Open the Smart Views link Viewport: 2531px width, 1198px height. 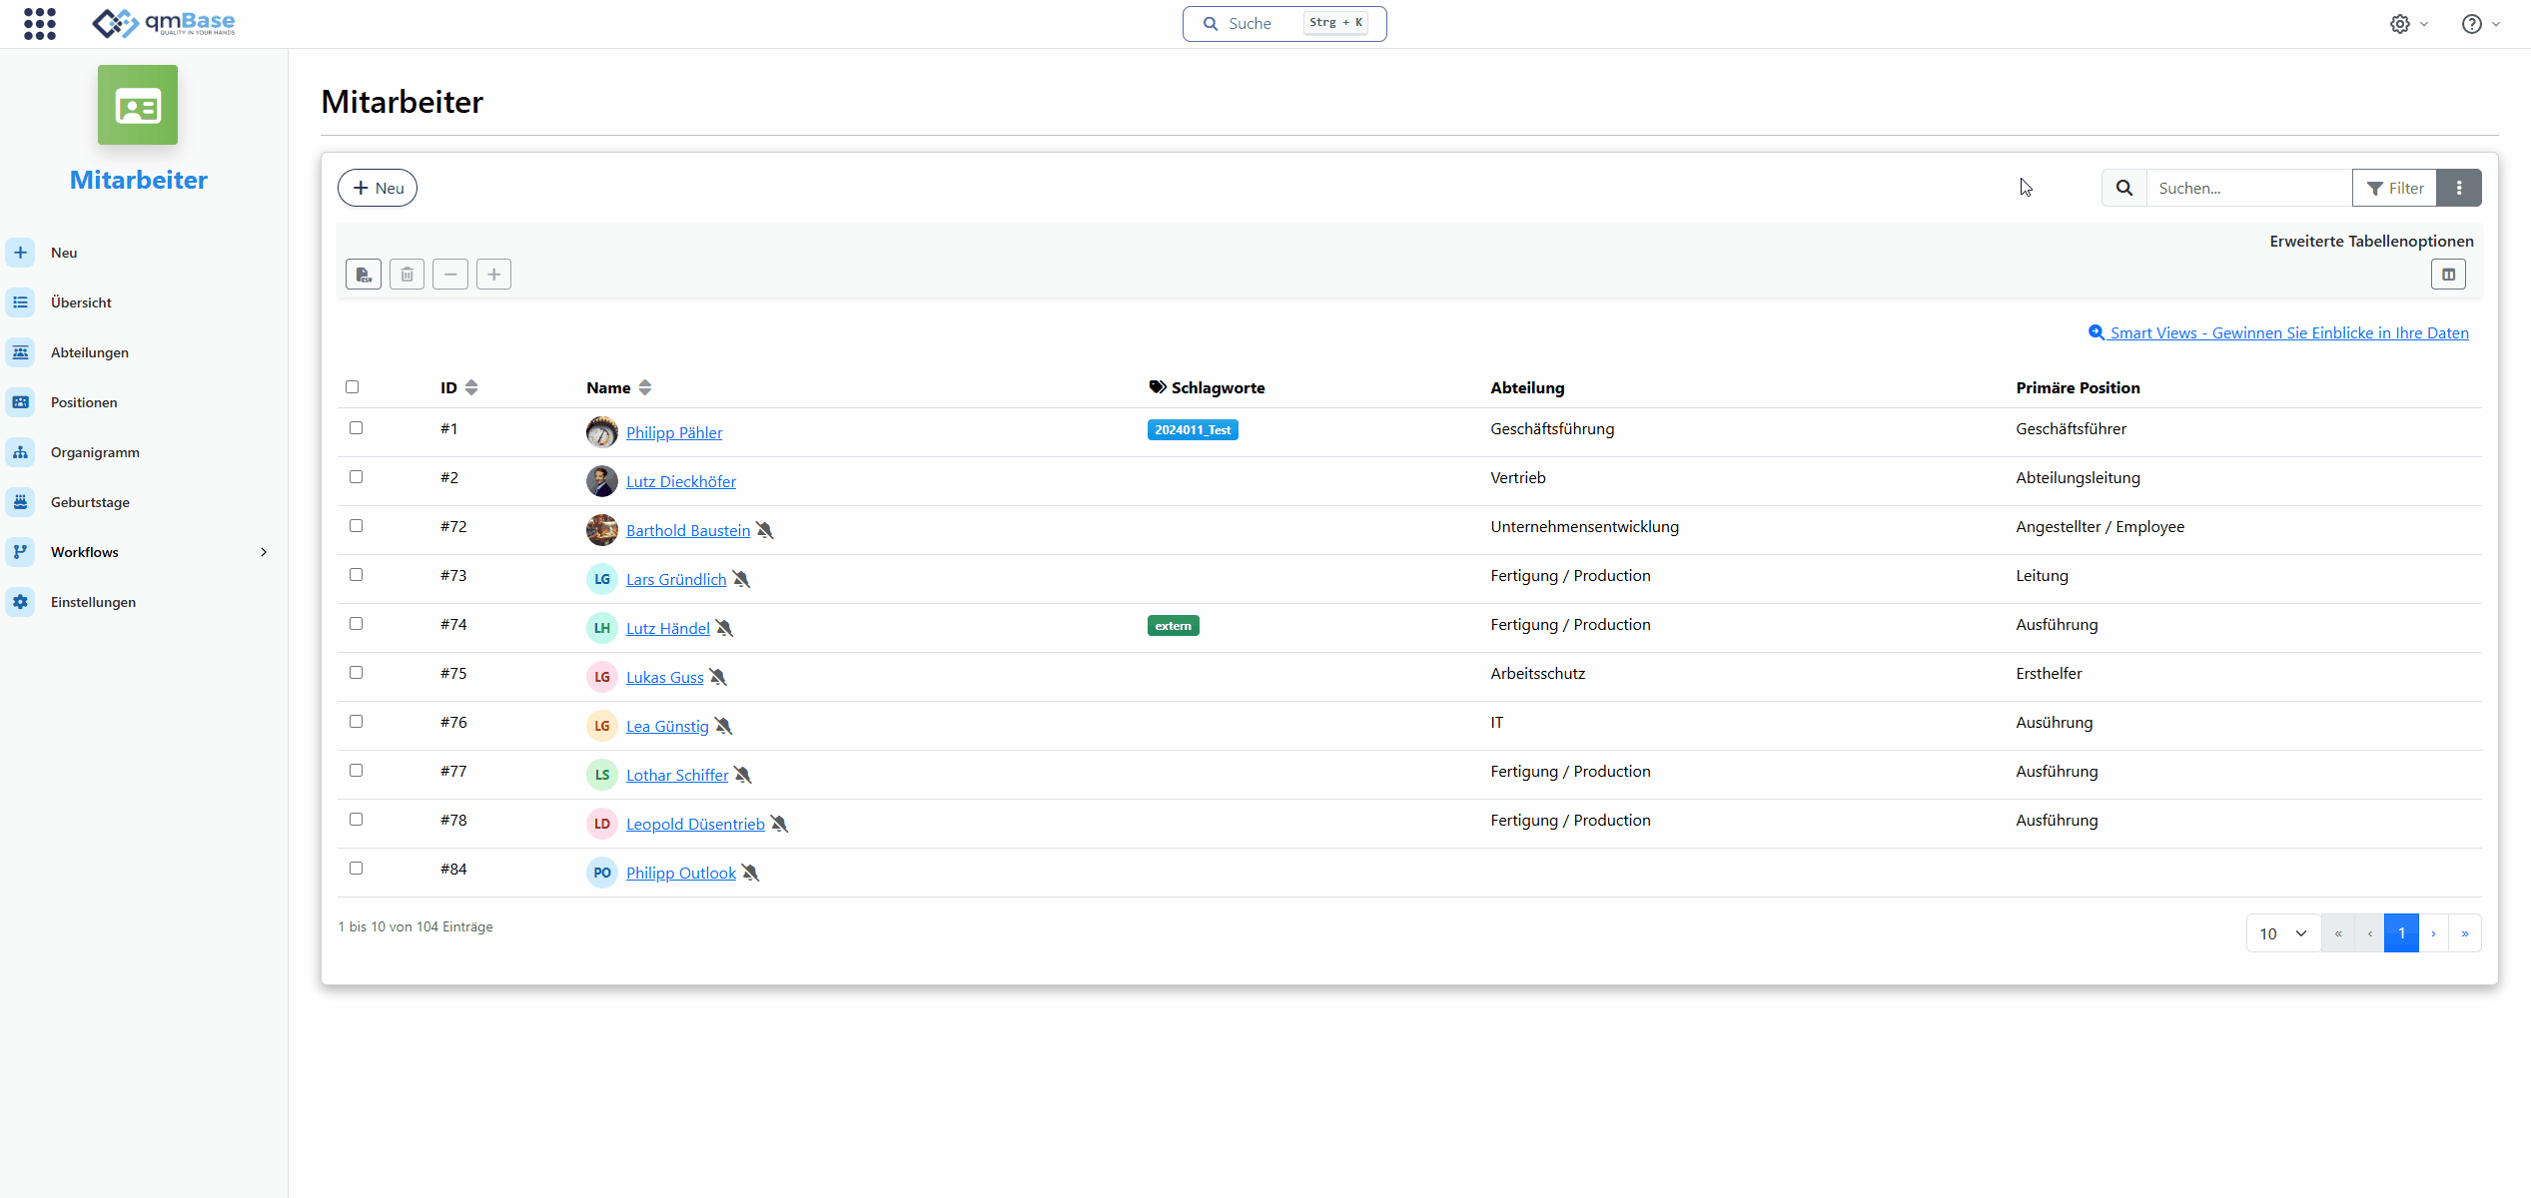(x=2278, y=332)
